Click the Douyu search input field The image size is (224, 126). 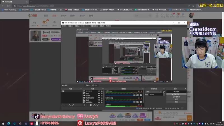[x=141, y=16]
